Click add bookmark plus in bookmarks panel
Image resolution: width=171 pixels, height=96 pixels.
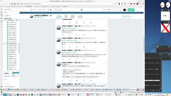(5, 15)
